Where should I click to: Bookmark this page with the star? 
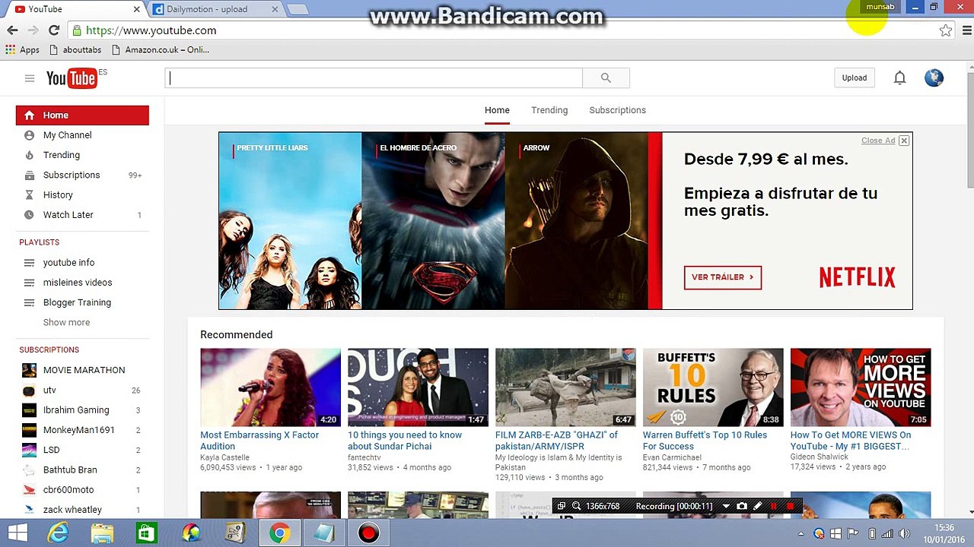click(x=945, y=30)
